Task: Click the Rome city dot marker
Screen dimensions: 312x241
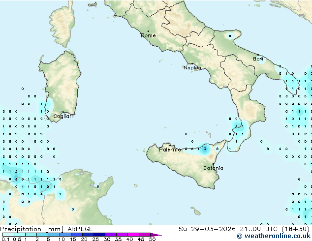Action: click(148, 31)
